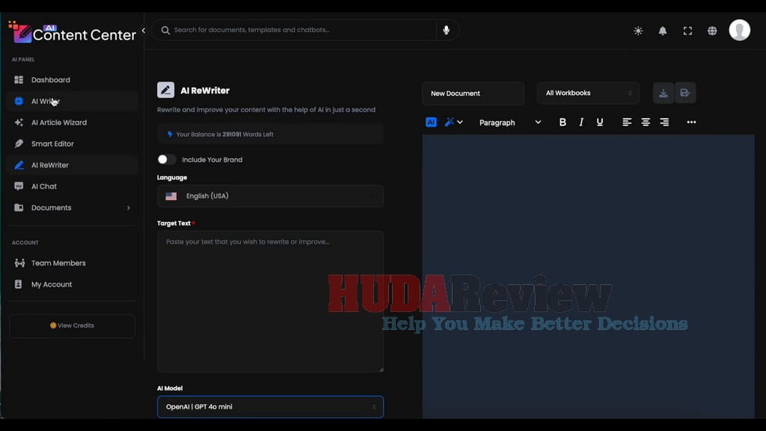Click the Smart Editor feather icon
The height and width of the screenshot is (431, 766).
[x=19, y=144]
